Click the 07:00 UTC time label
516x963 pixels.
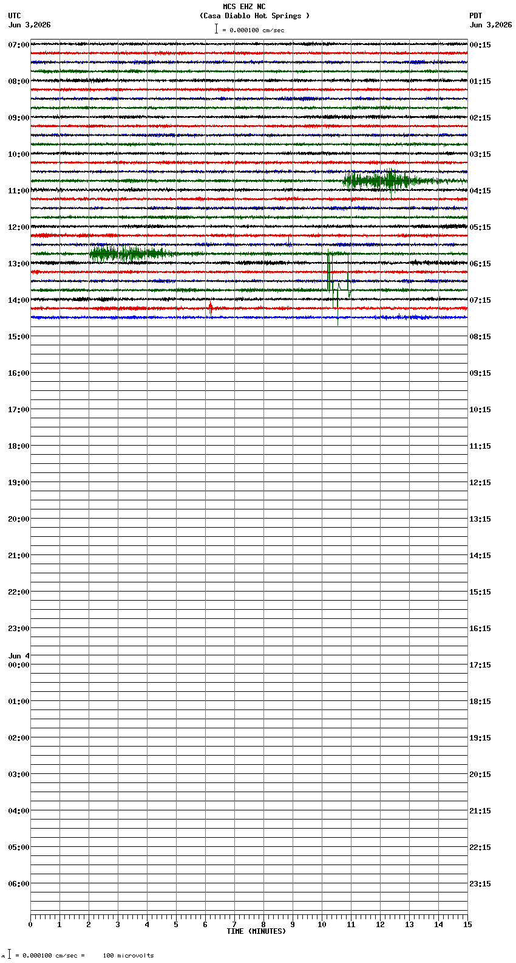(x=19, y=45)
